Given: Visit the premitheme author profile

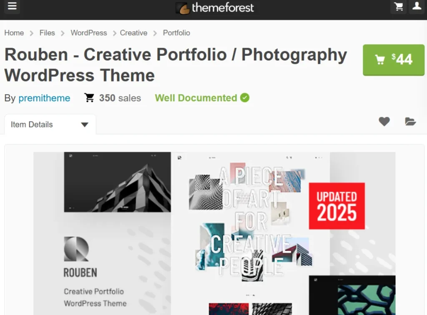Looking at the screenshot, I should [44, 98].
